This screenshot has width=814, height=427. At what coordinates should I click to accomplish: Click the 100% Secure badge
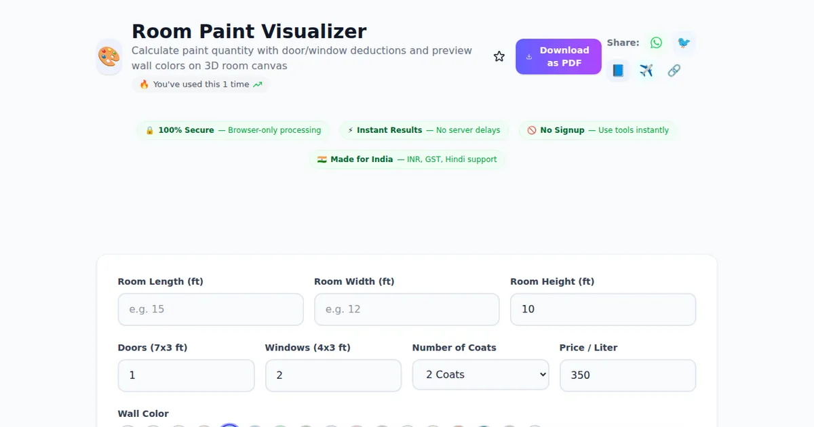(233, 130)
